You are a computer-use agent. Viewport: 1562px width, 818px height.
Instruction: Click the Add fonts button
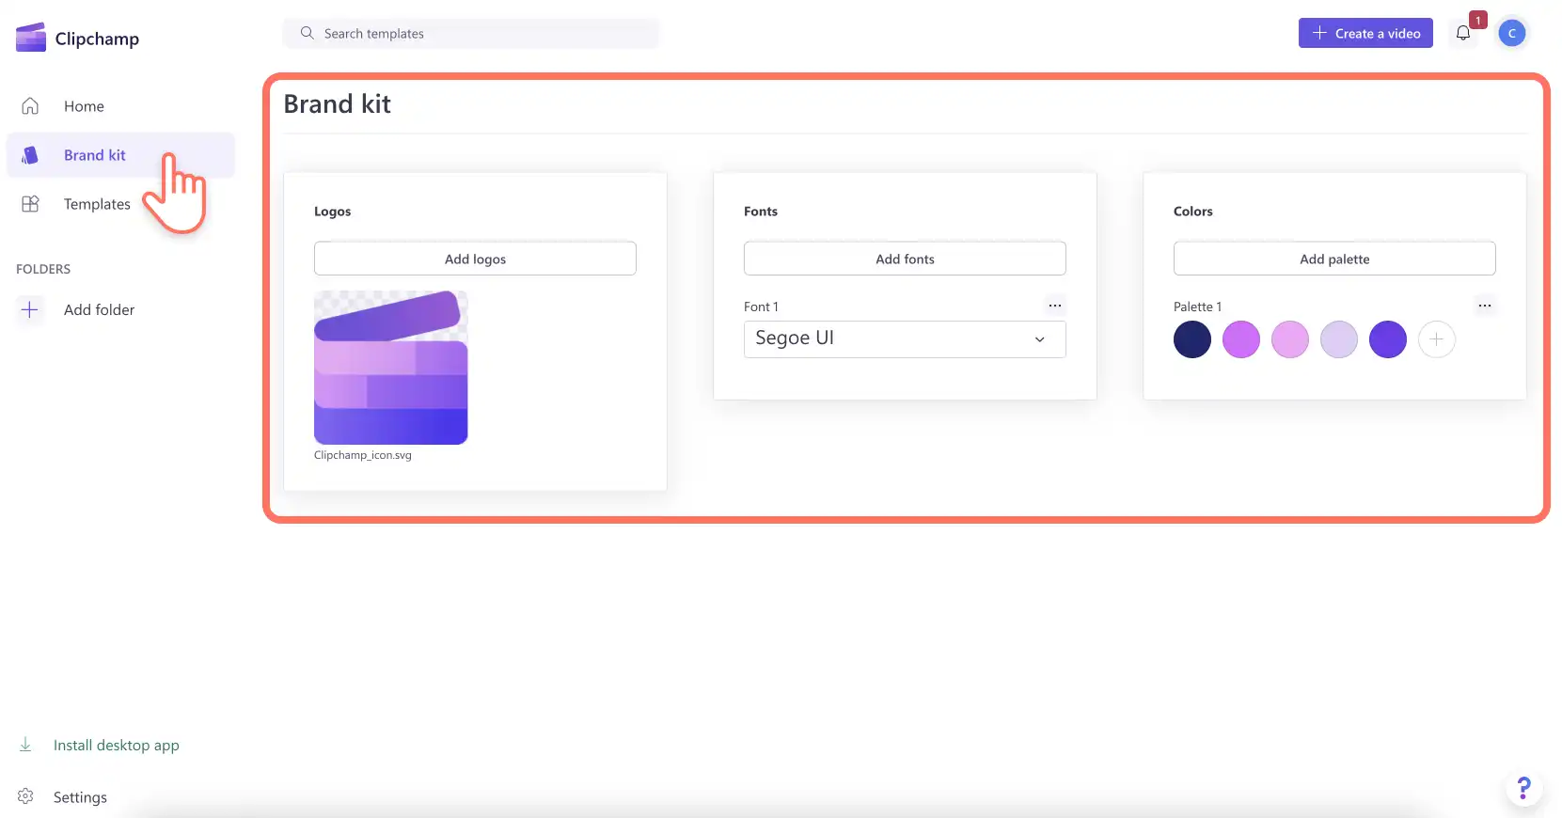905,259
